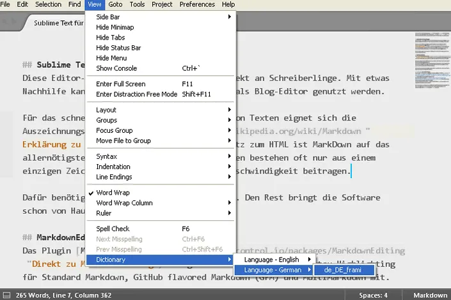Open the Language - English submenu
The image size is (451, 300).
pyautogui.click(x=274, y=260)
